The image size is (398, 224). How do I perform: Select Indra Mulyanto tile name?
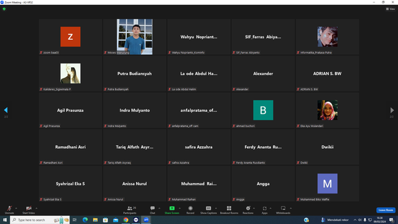[x=134, y=110]
